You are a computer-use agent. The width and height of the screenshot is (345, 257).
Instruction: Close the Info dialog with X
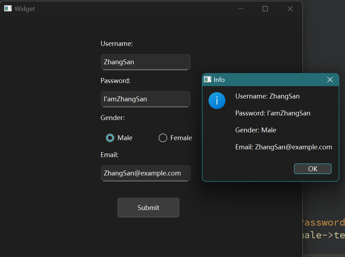pyautogui.click(x=330, y=80)
